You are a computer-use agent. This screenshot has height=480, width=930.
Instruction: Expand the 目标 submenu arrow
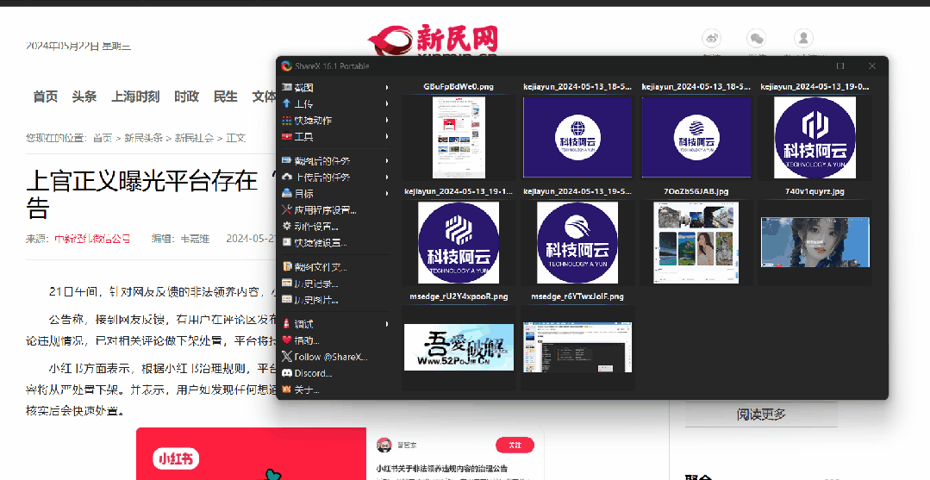(x=387, y=193)
